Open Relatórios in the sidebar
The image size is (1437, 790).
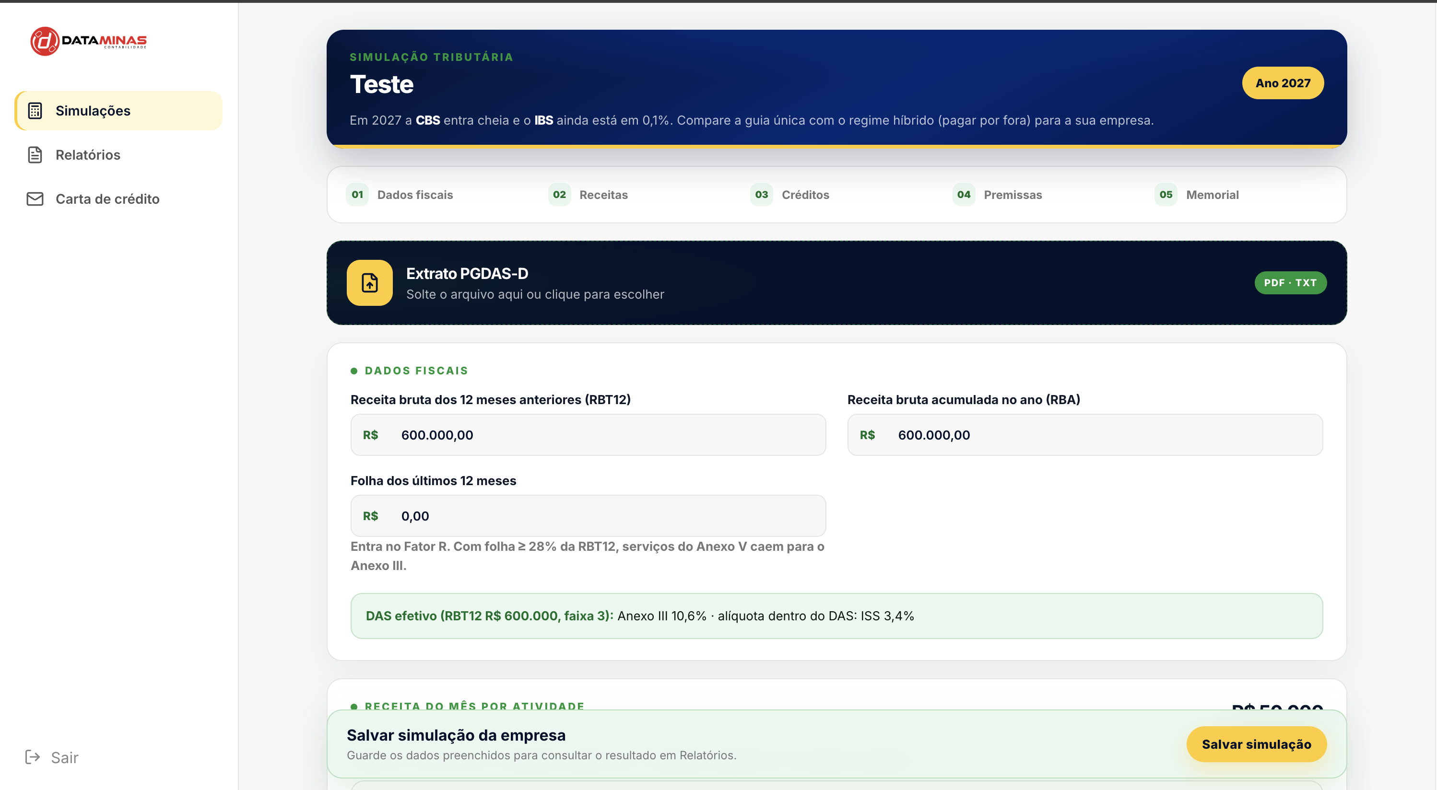[119, 155]
